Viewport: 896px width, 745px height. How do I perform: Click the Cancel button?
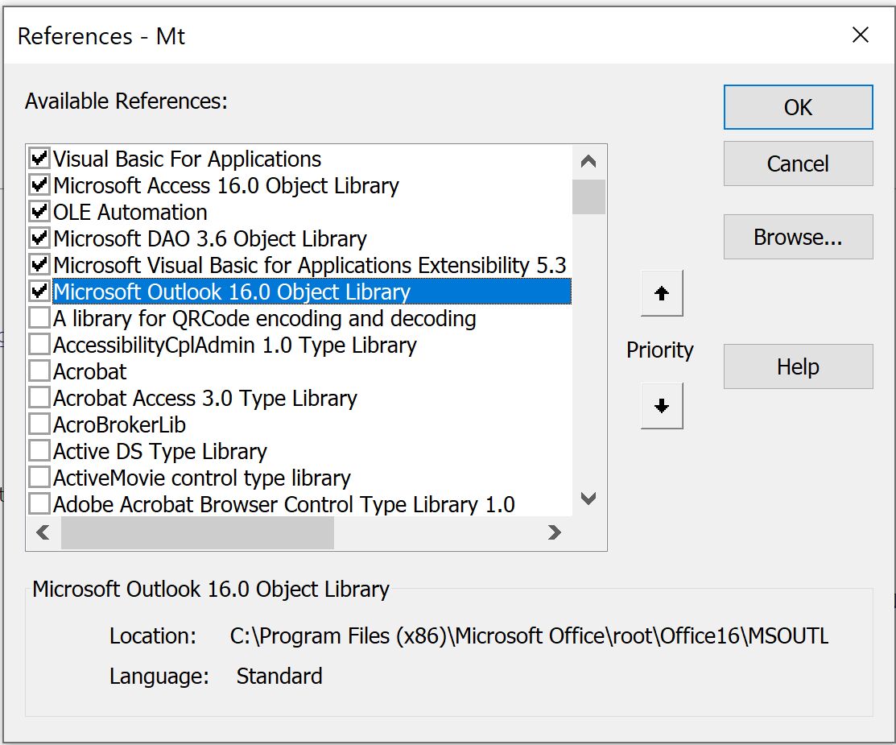(798, 163)
